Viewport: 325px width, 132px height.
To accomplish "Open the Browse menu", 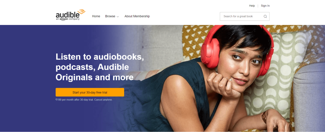I will pyautogui.click(x=112, y=16).
